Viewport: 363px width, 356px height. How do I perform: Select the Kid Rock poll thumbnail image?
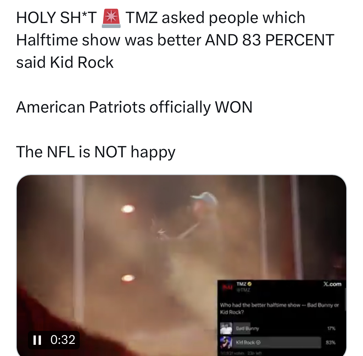[226, 342]
